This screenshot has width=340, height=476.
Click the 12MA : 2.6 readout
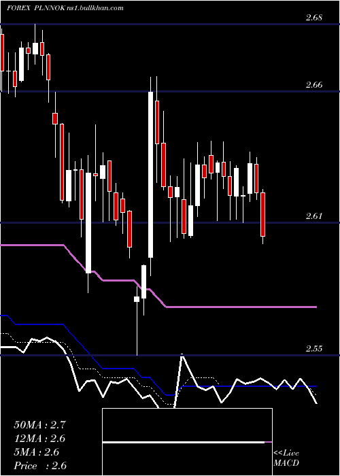39,439
